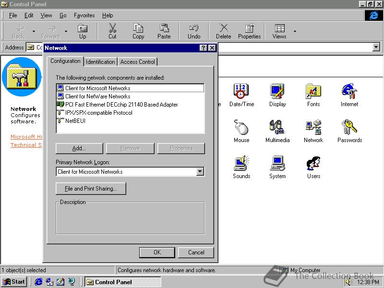
Task: Expand the Back history dropdown arrow
Action: coord(34,31)
